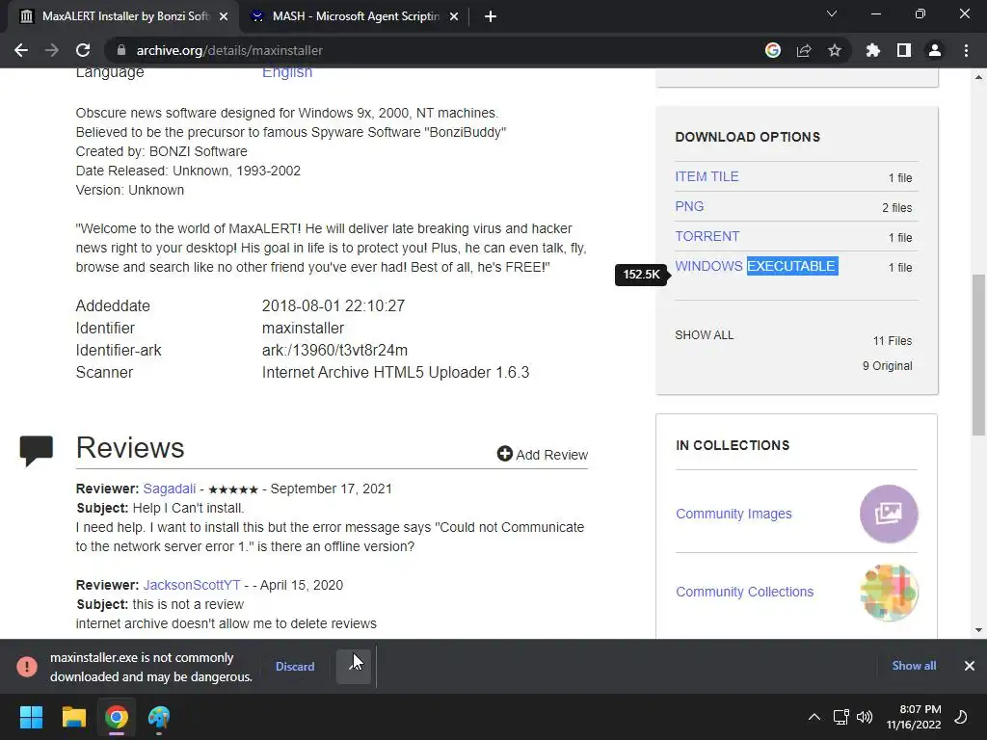
Task: Select the MaxALERT Installer tab
Action: click(x=122, y=16)
